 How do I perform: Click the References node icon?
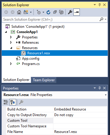click(x=18, y=43)
